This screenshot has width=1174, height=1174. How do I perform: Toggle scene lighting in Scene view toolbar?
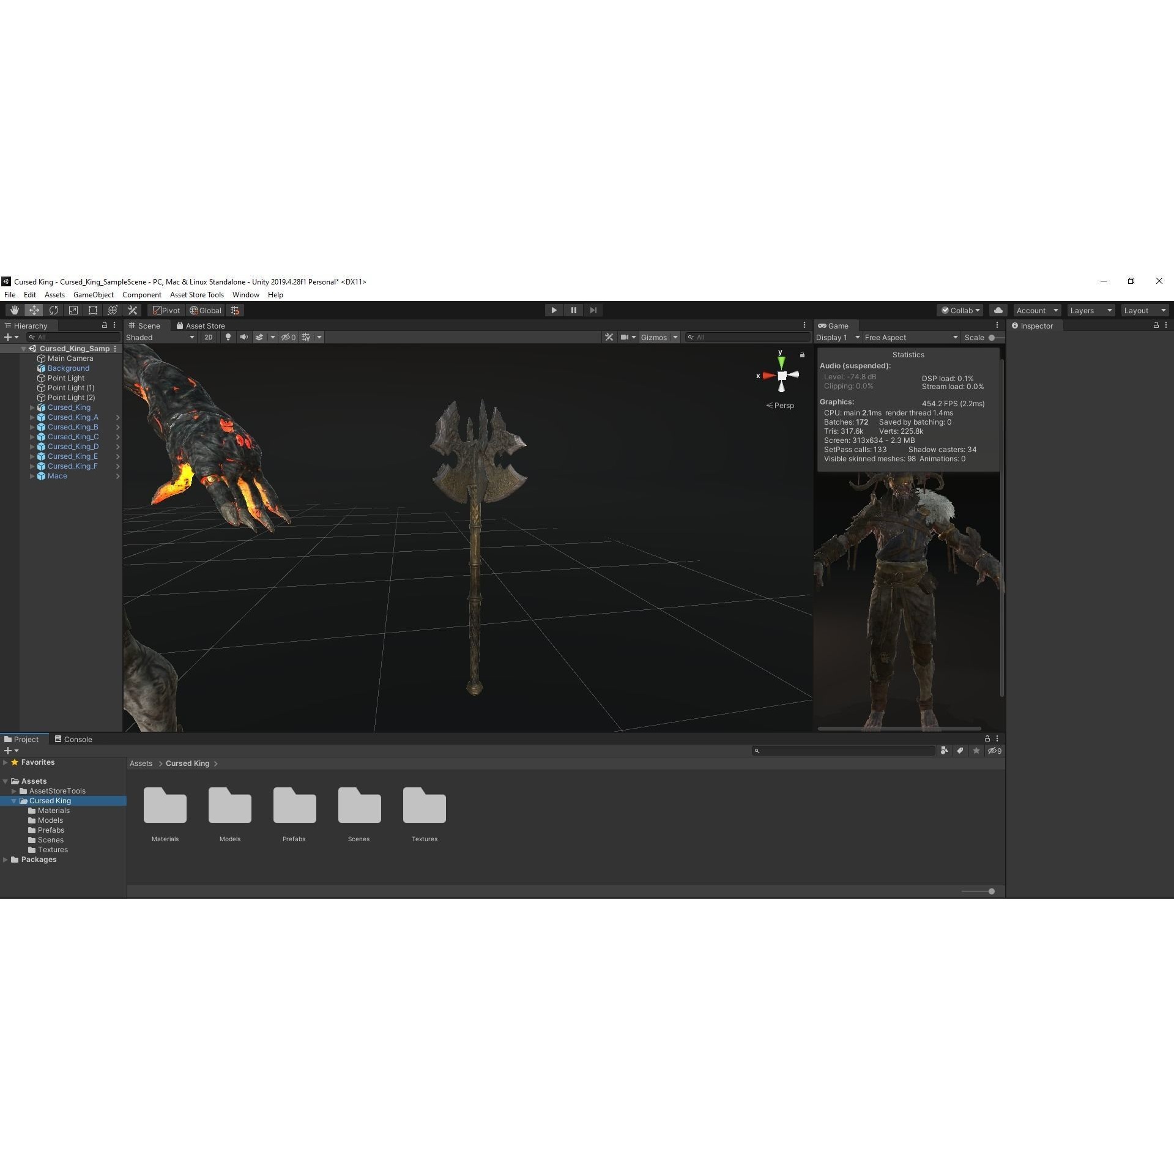228,337
